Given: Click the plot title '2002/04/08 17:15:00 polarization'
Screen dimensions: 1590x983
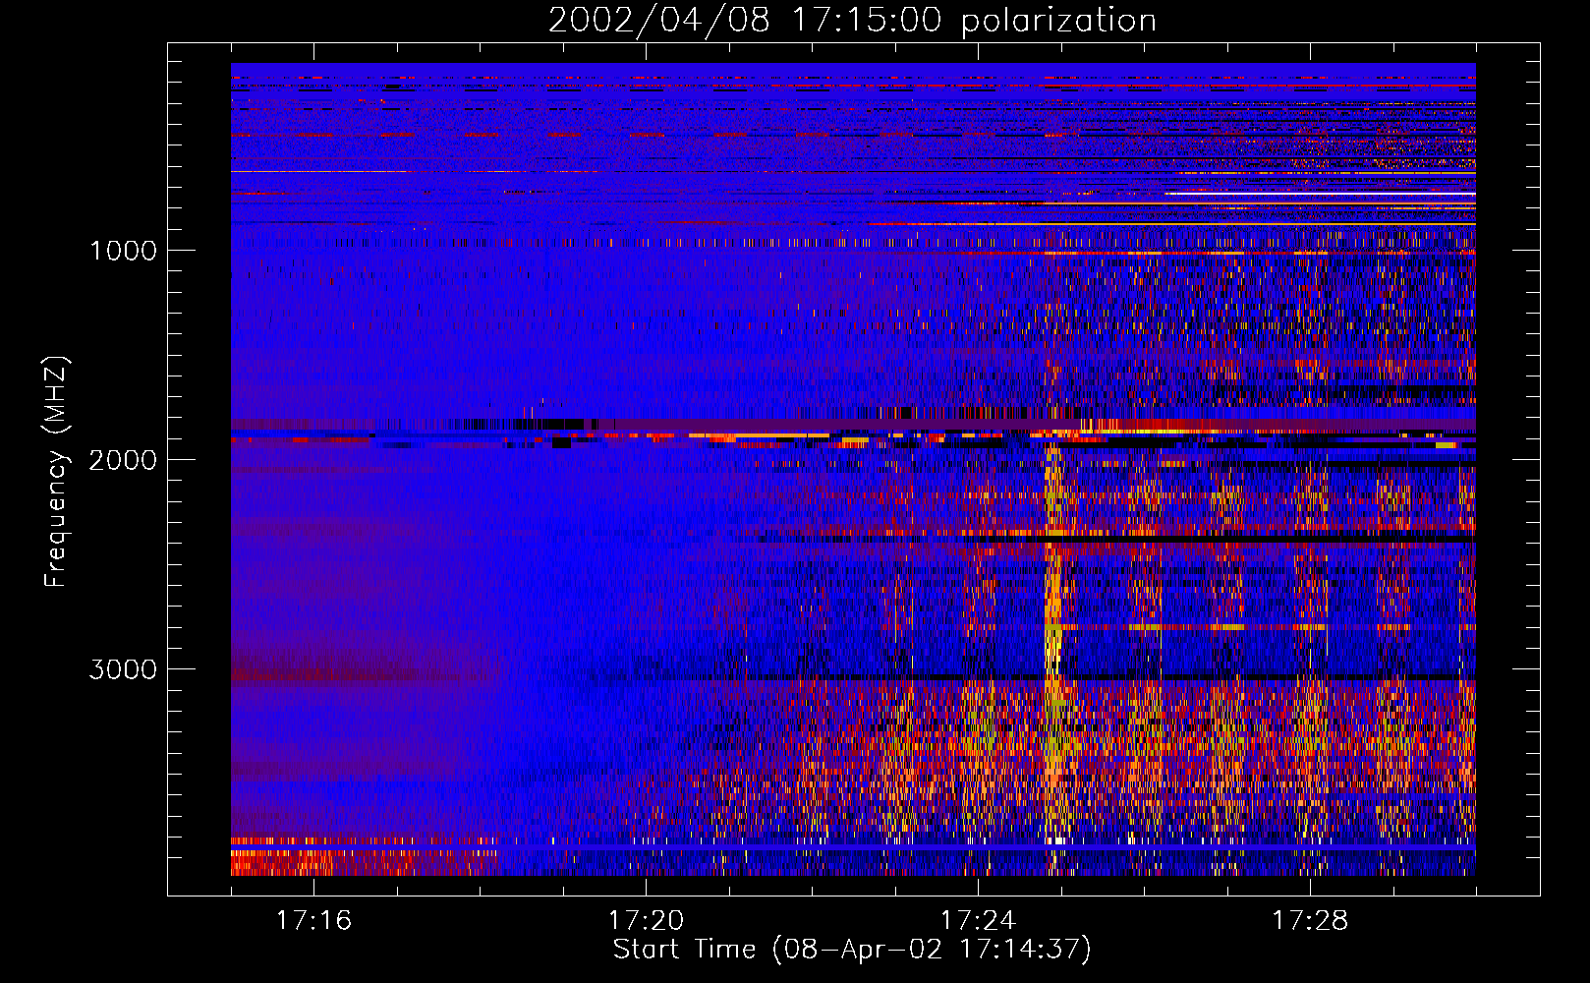Looking at the screenshot, I should pyautogui.click(x=852, y=20).
